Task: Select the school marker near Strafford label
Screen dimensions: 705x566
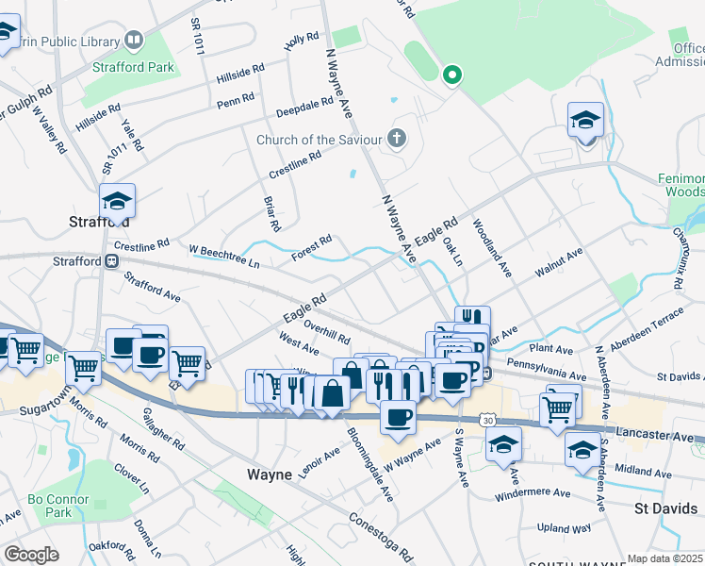Action: (117, 204)
